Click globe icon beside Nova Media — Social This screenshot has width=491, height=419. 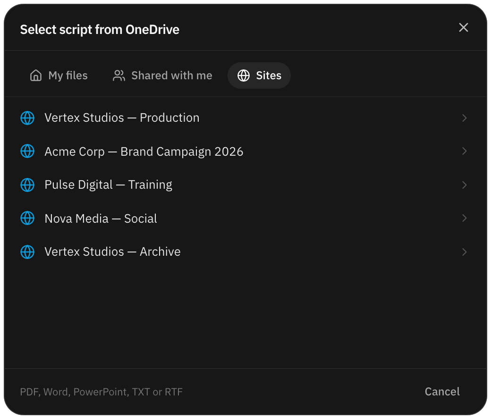coord(27,218)
